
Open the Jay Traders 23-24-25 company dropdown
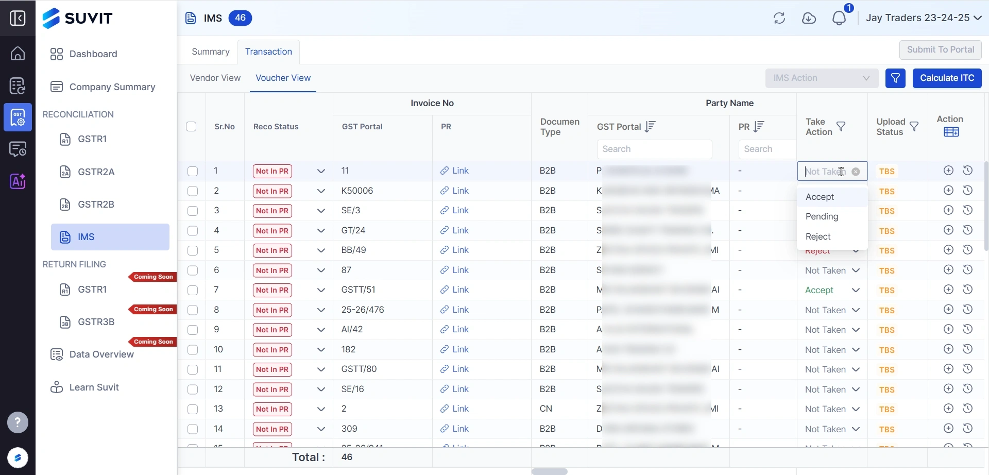point(923,18)
